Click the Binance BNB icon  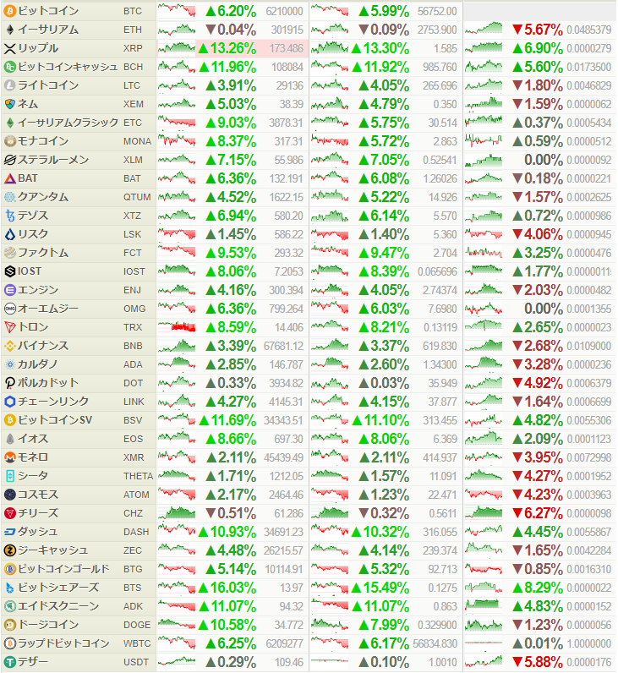click(x=9, y=346)
